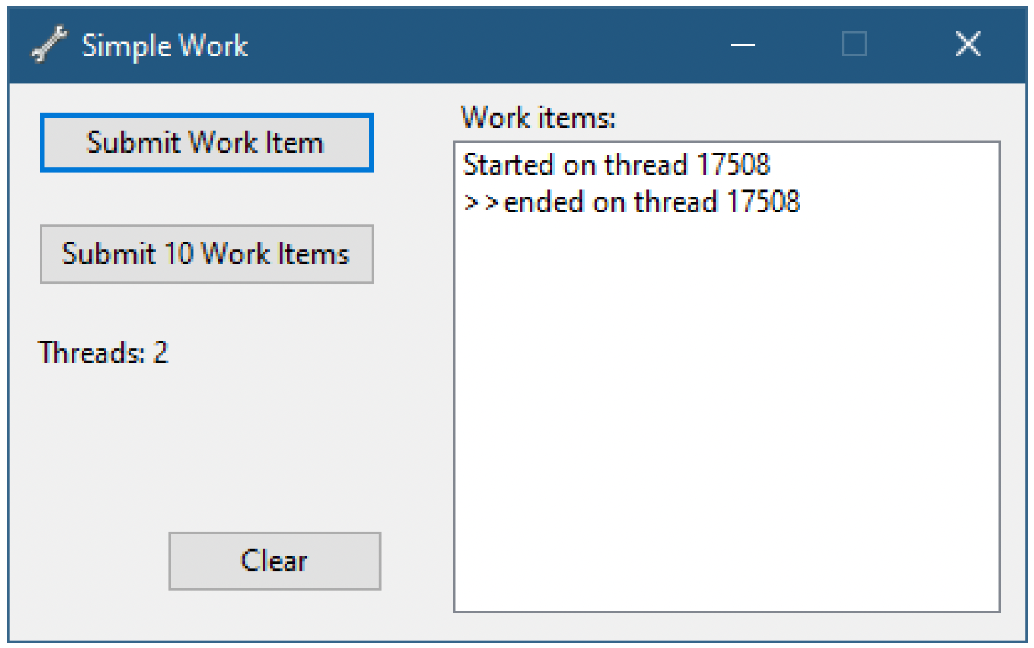Click the "Simple Work" title text
This screenshot has width=1034, height=648.
tap(165, 46)
